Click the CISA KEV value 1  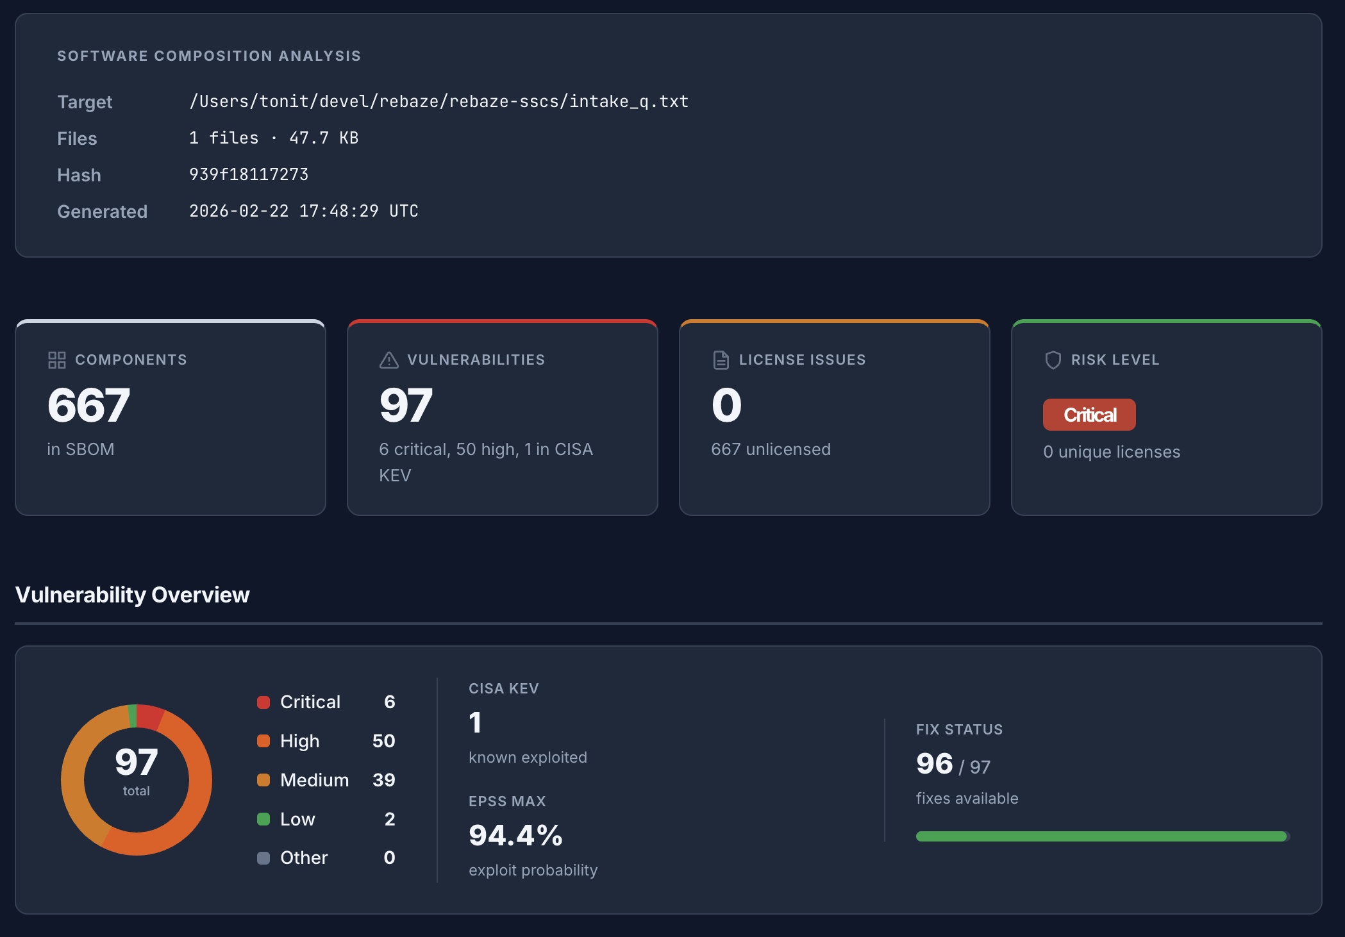(475, 723)
